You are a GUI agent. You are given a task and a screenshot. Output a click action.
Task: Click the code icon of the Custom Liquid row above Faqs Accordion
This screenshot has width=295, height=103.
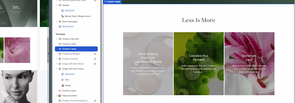(x=60, y=91)
